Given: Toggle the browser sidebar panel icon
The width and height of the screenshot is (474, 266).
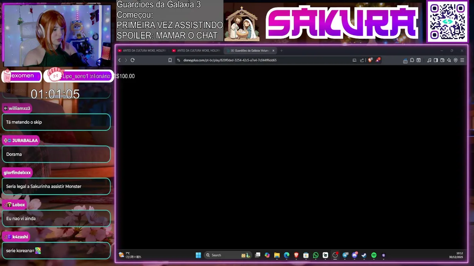Looking at the screenshot, I should 435,60.
